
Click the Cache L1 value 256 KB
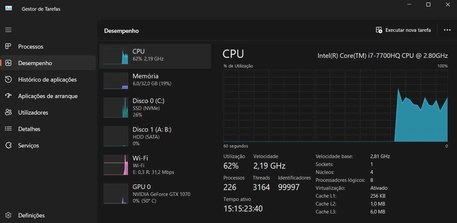coord(378,196)
